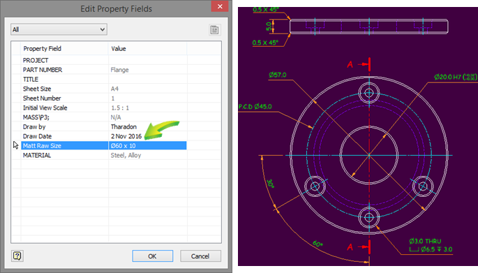The width and height of the screenshot is (478, 273).
Task: Select the Ø3.0 THRU hole note
Action: pyautogui.click(x=425, y=241)
